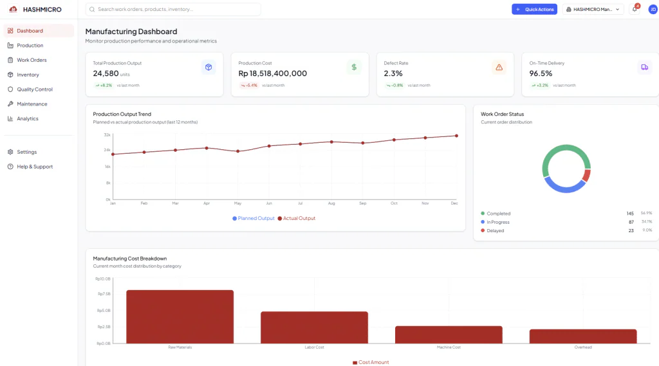Click the HashMicro logo icon
659x366 pixels.
coord(13,9)
